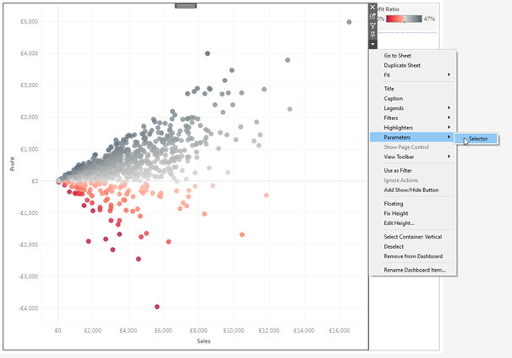Click the Use as Filter funnel icon
Viewport: 512px width, 358px height.
pos(372,25)
